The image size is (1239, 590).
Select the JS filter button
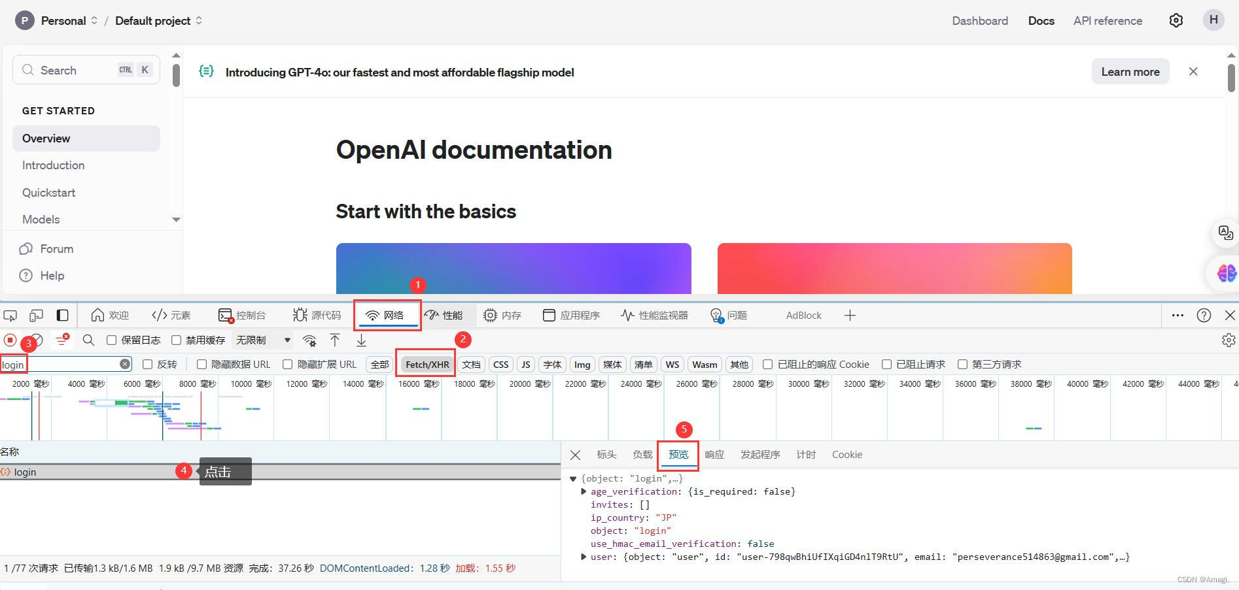(x=525, y=365)
